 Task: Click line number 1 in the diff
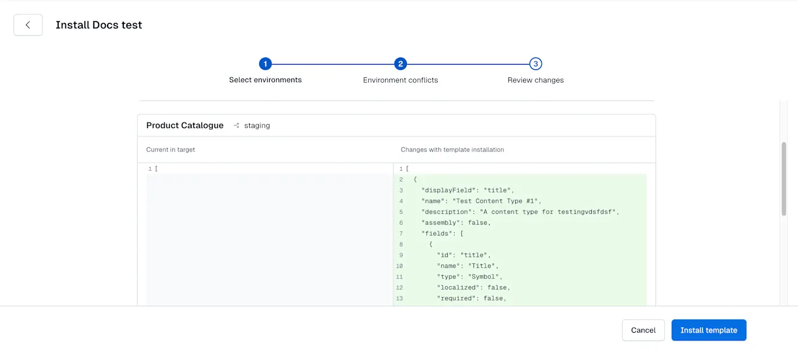pos(149,168)
